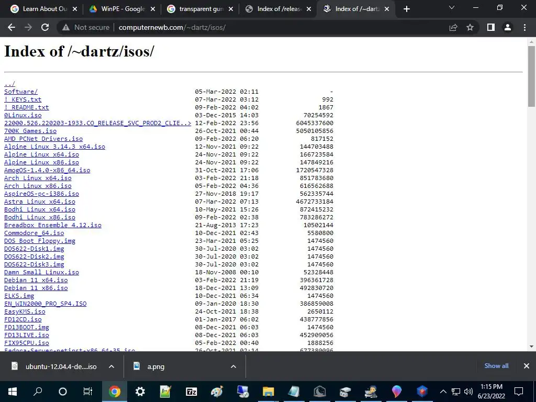Download Astra_Linux_x64.iso

40,202
